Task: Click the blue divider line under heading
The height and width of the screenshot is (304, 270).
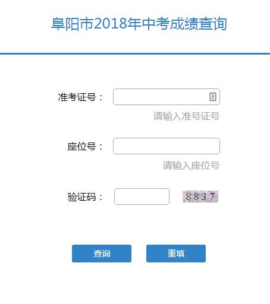Action: coord(135,53)
